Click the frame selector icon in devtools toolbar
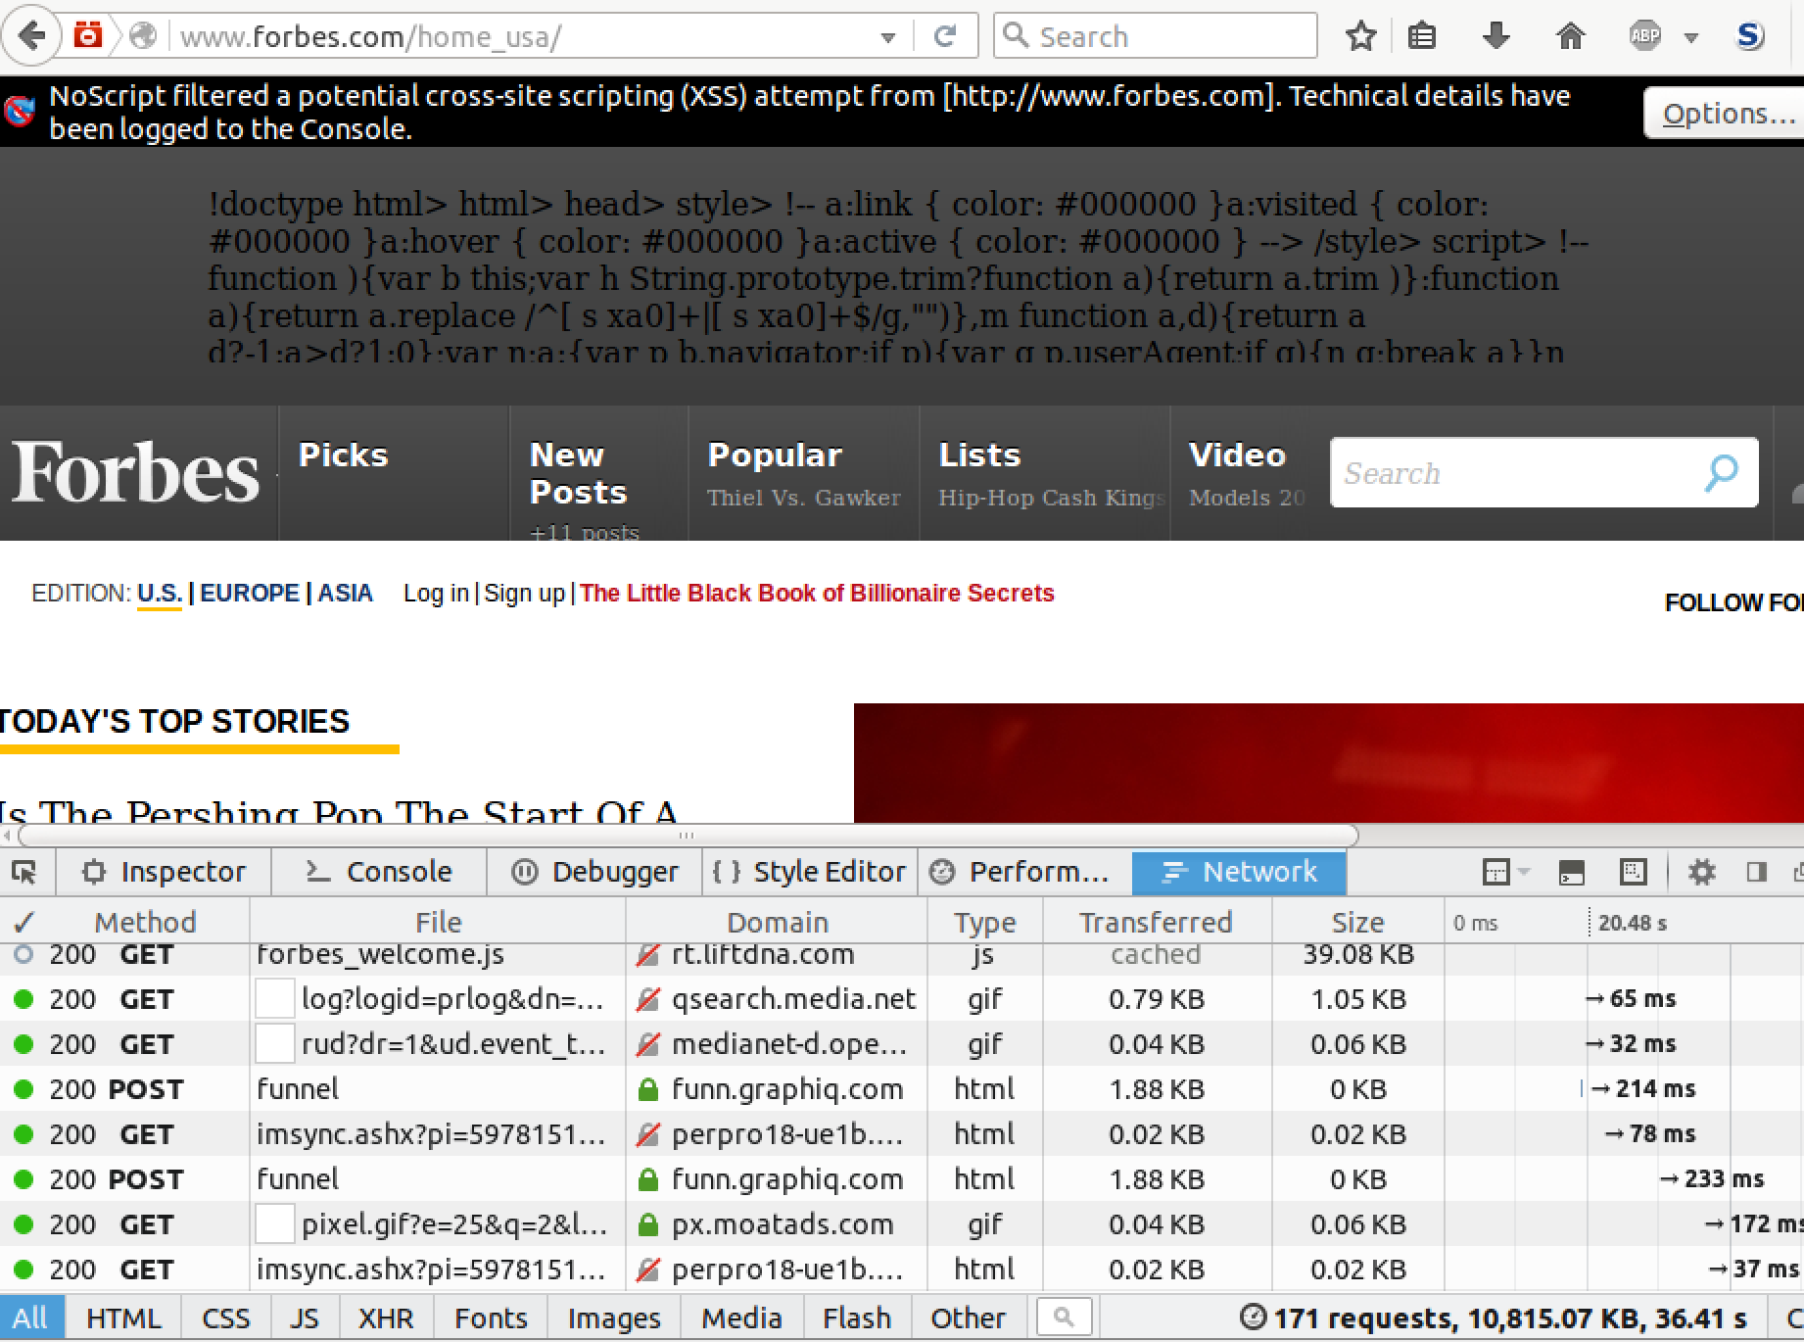Viewport: 1804px width, 1342px height. [1496, 872]
